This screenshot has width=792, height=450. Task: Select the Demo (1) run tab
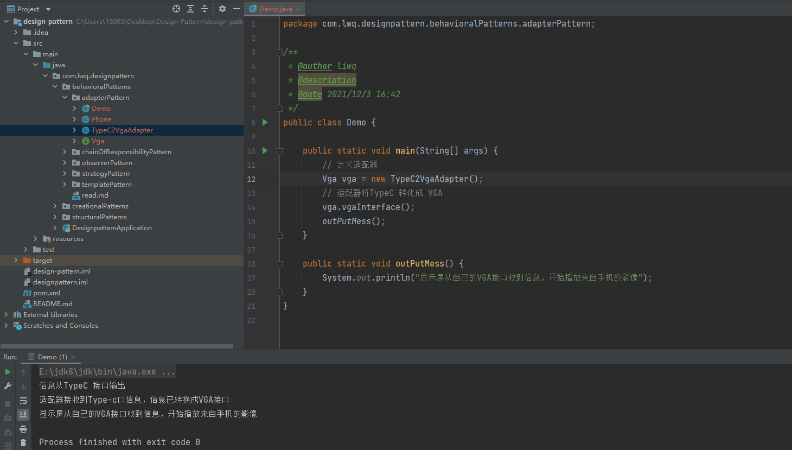pos(52,357)
